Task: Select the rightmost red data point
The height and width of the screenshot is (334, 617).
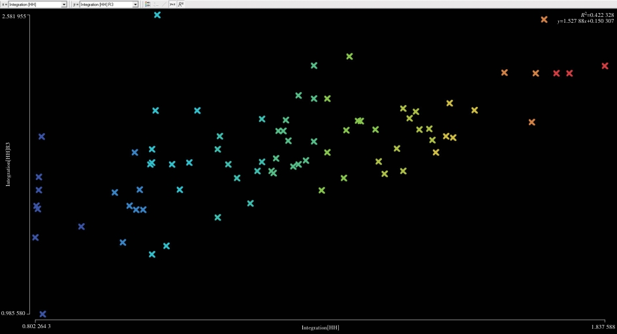Action: coord(605,66)
